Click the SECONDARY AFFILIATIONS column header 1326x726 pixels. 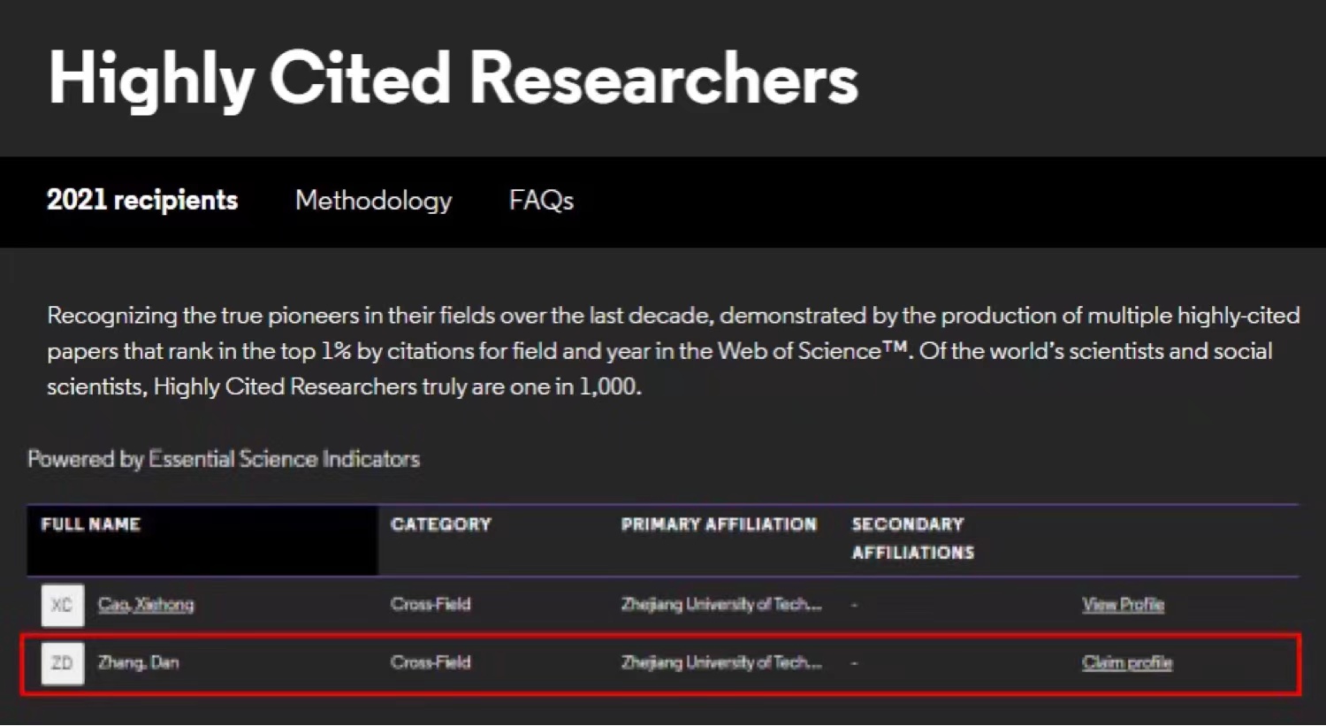tap(912, 538)
